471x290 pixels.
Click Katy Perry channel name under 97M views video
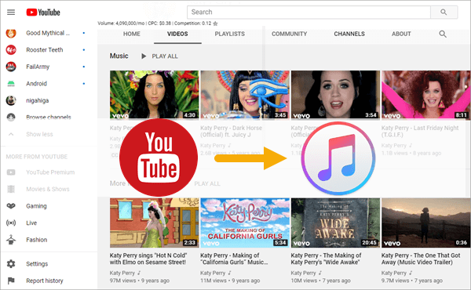tap(122, 273)
